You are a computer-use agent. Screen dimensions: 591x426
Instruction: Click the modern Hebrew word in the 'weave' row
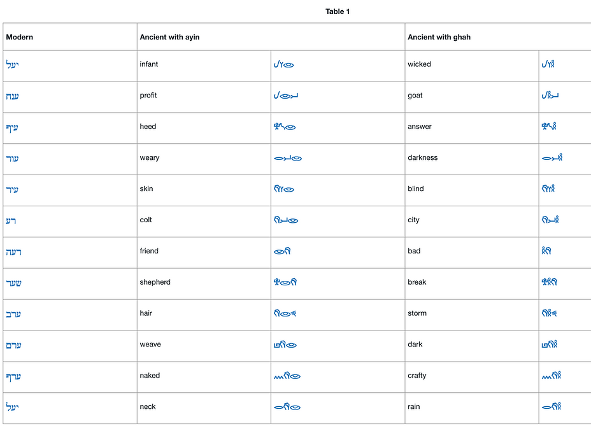click(x=13, y=345)
